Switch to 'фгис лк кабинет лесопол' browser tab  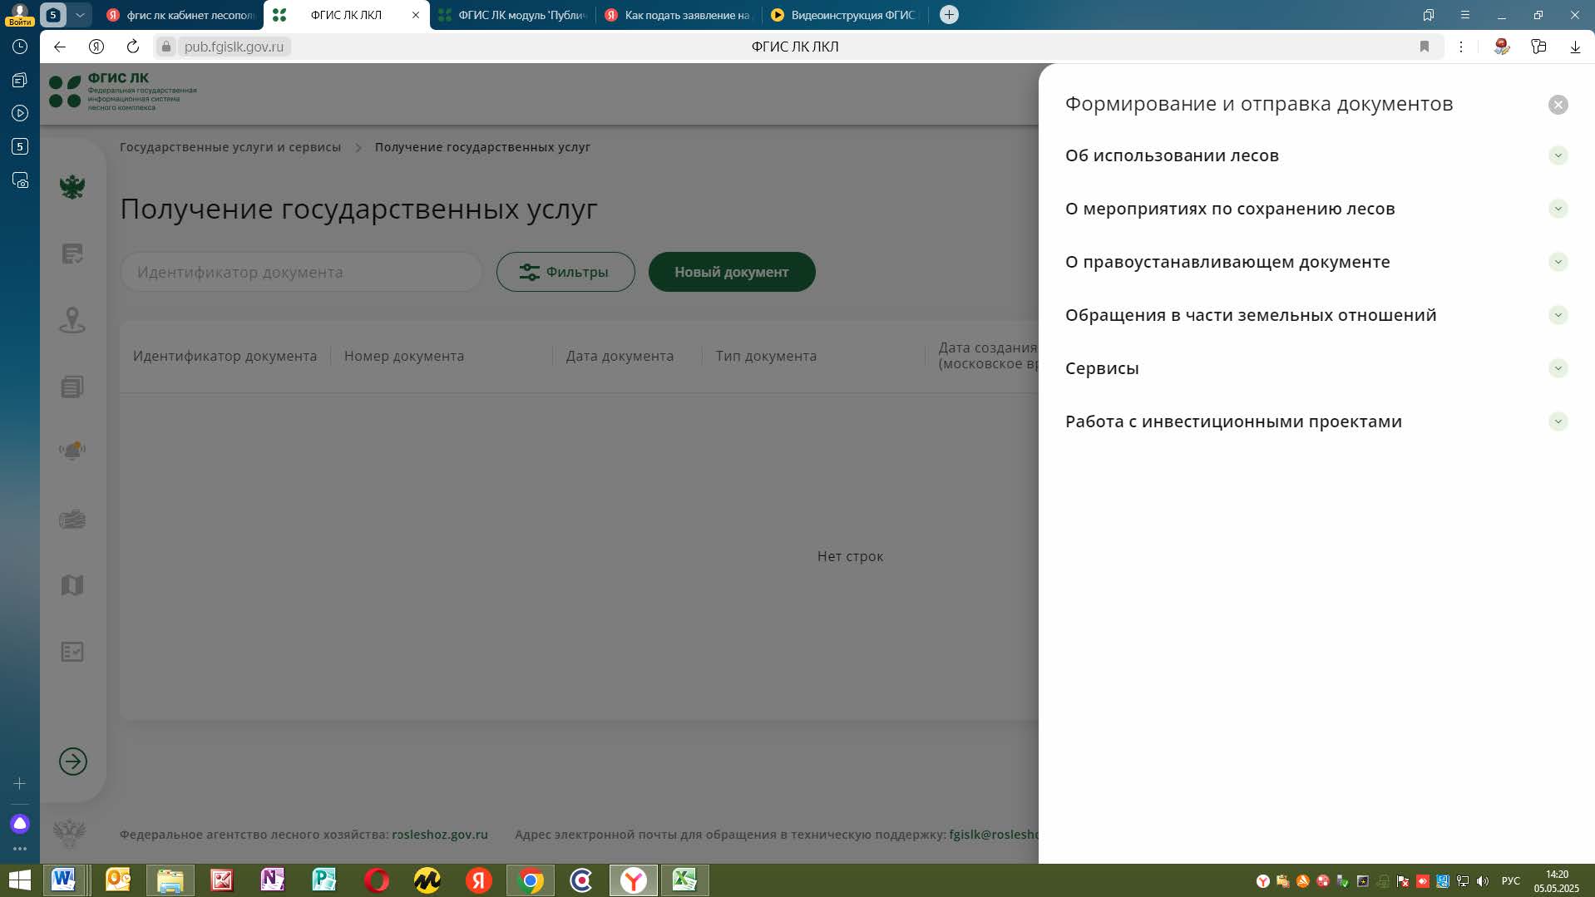coord(181,15)
